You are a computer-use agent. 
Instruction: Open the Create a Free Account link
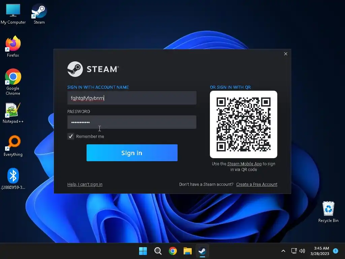(257, 184)
